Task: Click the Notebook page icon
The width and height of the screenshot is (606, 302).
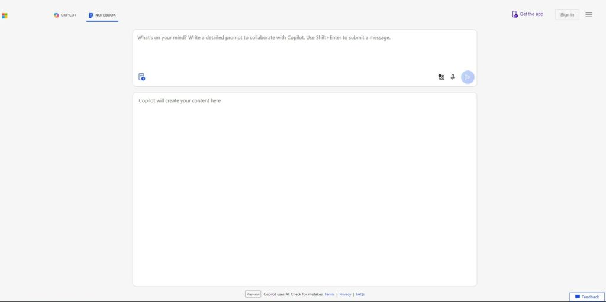Action: click(91, 15)
